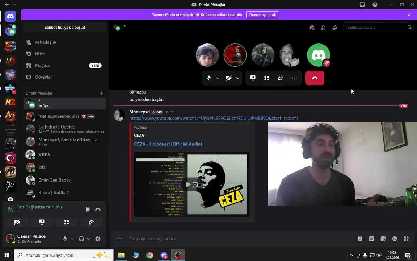Click Devre dışı bırak button
Viewport: 417px width, 261px height.
[x=262, y=15]
